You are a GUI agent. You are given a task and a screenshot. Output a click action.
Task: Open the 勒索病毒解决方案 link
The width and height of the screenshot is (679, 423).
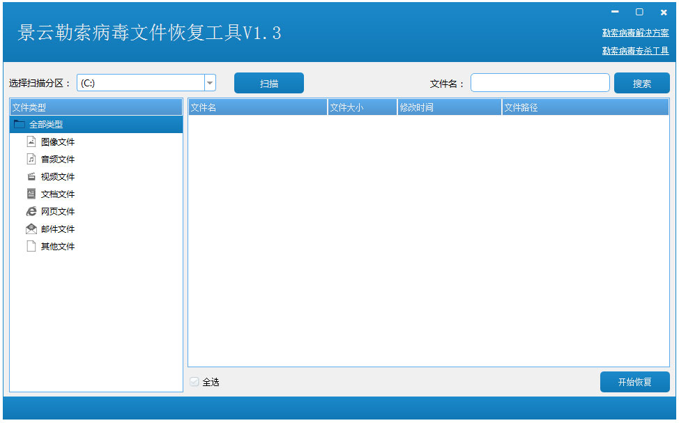tap(634, 32)
